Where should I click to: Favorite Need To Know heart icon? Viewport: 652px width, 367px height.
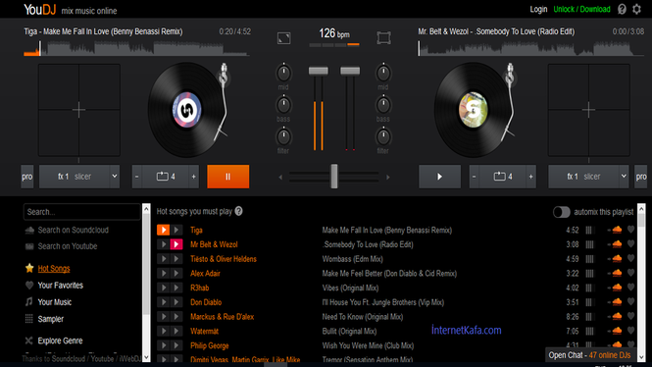(x=630, y=316)
